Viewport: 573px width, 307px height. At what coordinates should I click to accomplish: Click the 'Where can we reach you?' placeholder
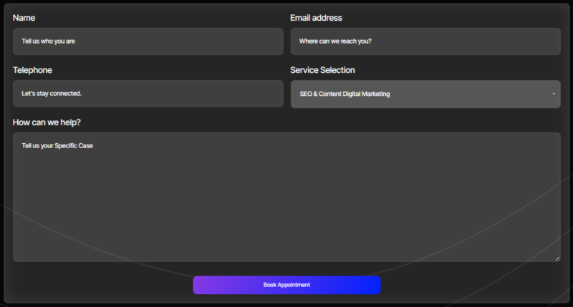pos(335,42)
